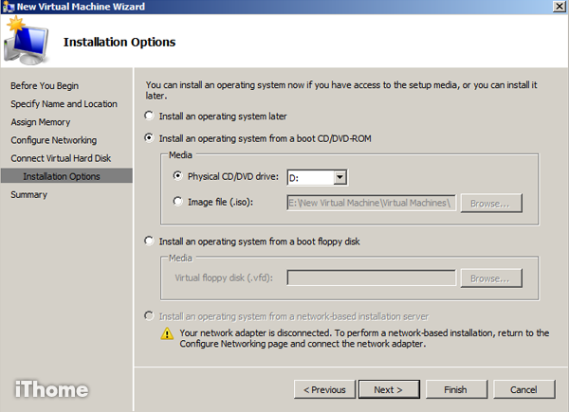Click the yellow warning icon

pyautogui.click(x=166, y=333)
